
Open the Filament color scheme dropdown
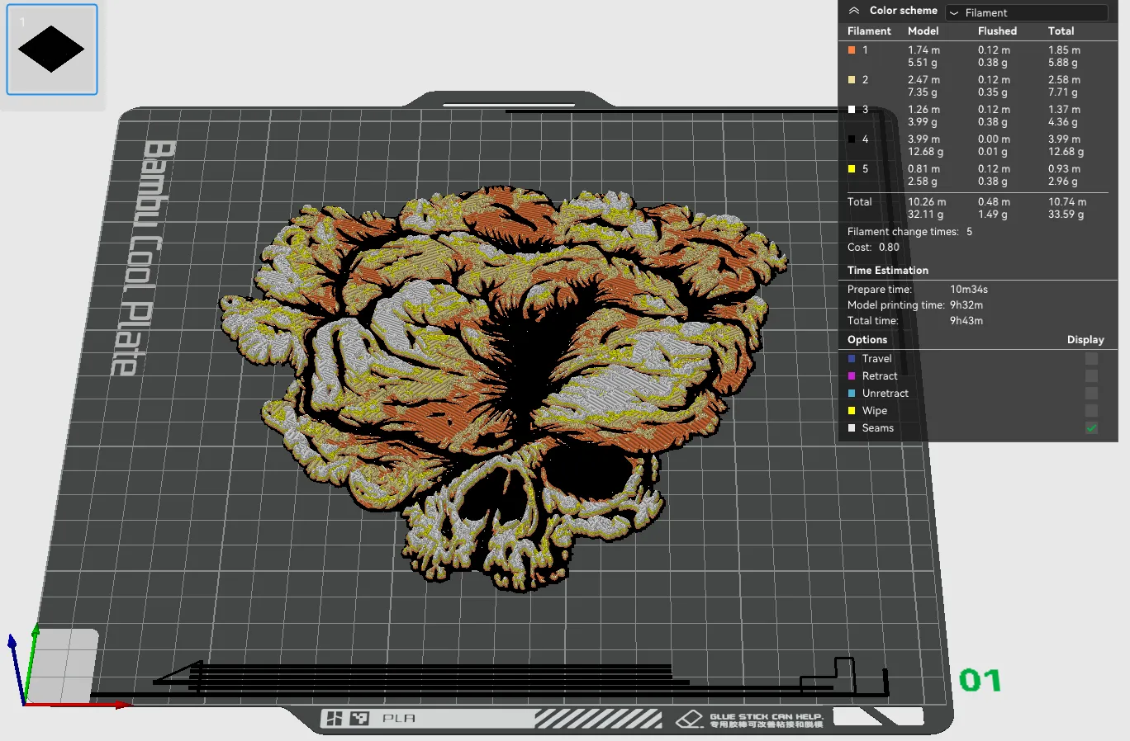click(x=1026, y=12)
